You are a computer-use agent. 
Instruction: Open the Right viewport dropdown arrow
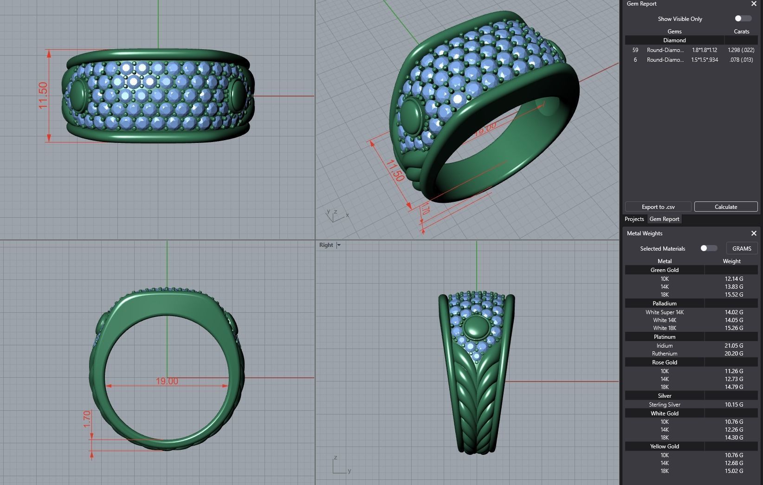point(339,245)
